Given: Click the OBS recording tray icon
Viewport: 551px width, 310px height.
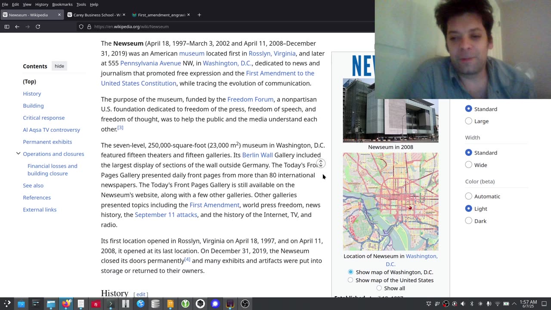Looking at the screenshot, I should (446, 304).
